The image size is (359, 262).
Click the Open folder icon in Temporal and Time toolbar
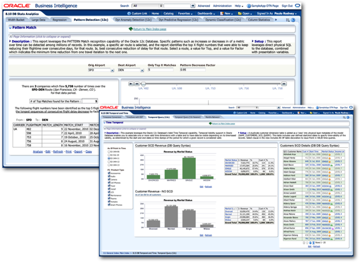311,113
